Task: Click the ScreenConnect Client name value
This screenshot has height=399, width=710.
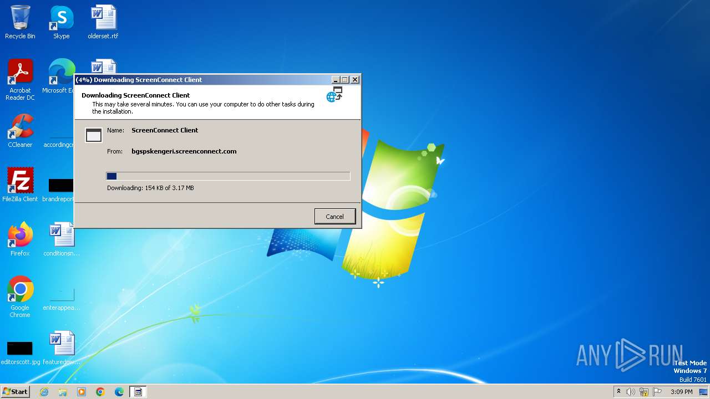Action: pyautogui.click(x=165, y=130)
